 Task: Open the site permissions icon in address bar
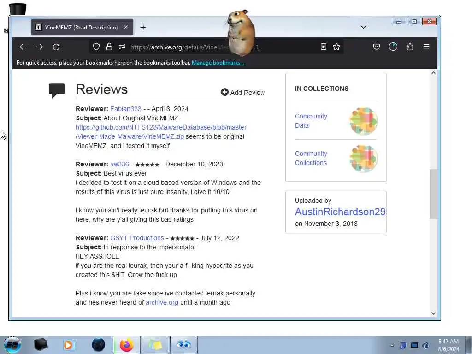click(x=122, y=47)
